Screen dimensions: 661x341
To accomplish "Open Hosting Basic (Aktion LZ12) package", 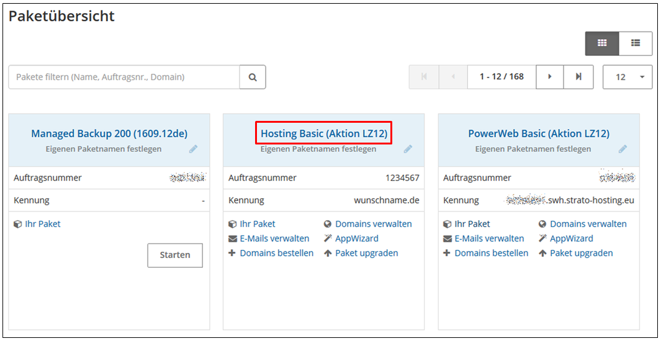I will click(x=323, y=133).
